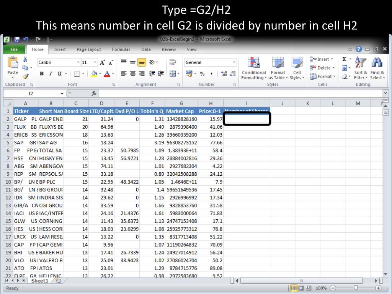Switch to the Page Layout tab
Viewport: 392px width, 294px height.
click(89, 49)
